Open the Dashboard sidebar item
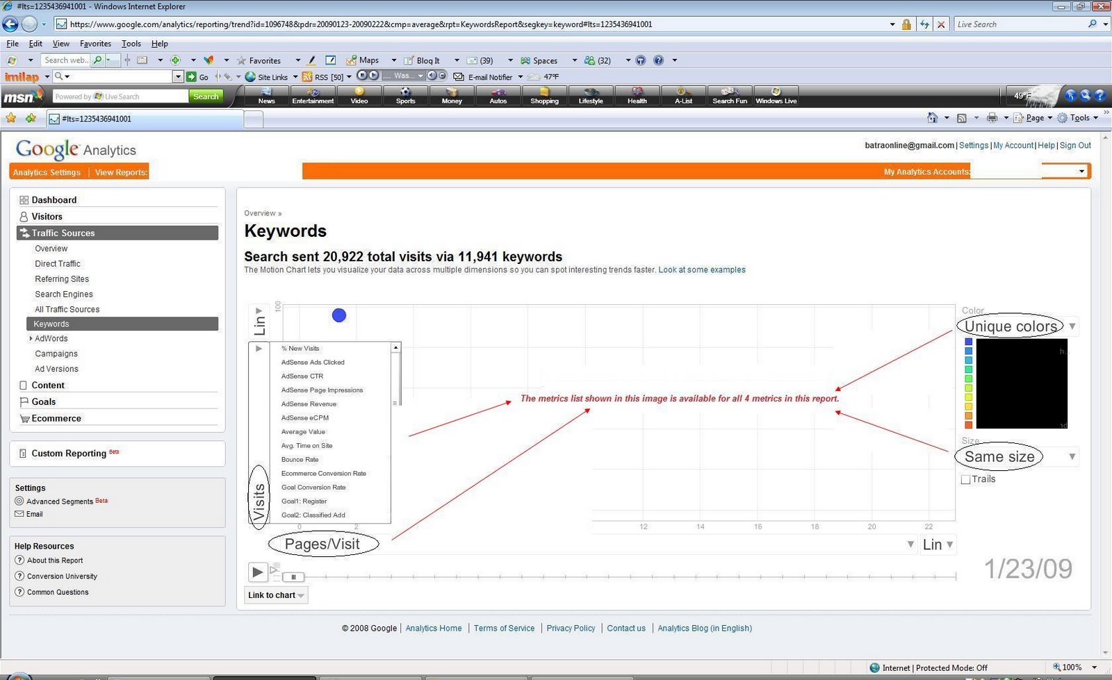 tap(54, 200)
